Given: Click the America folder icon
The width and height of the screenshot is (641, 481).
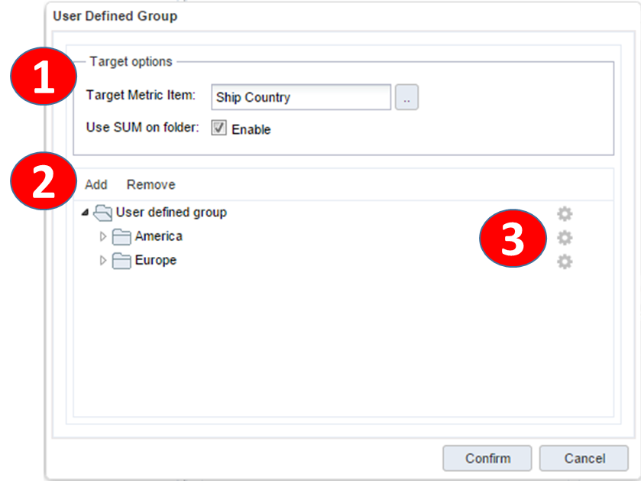Looking at the screenshot, I should tap(122, 237).
